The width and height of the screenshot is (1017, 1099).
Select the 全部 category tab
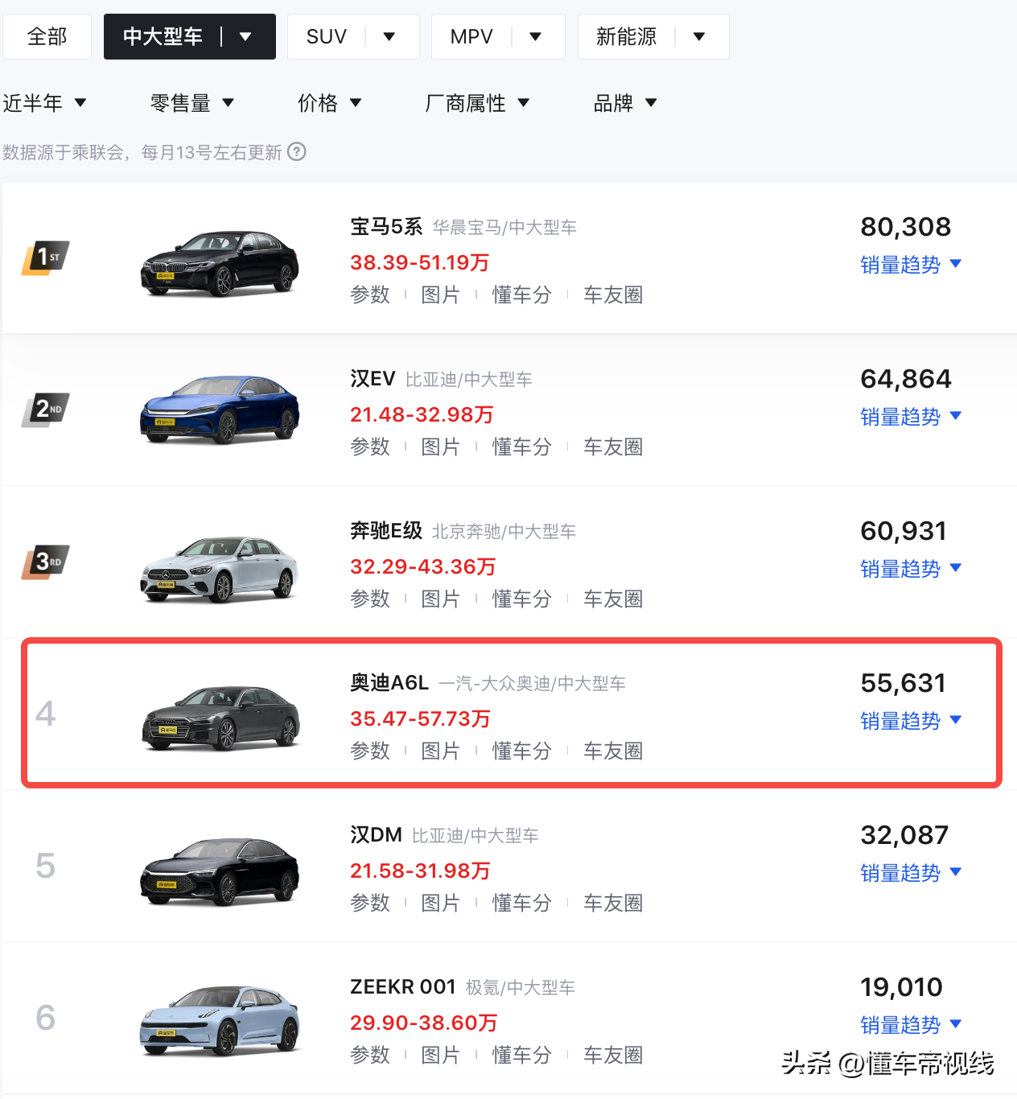coord(47,36)
